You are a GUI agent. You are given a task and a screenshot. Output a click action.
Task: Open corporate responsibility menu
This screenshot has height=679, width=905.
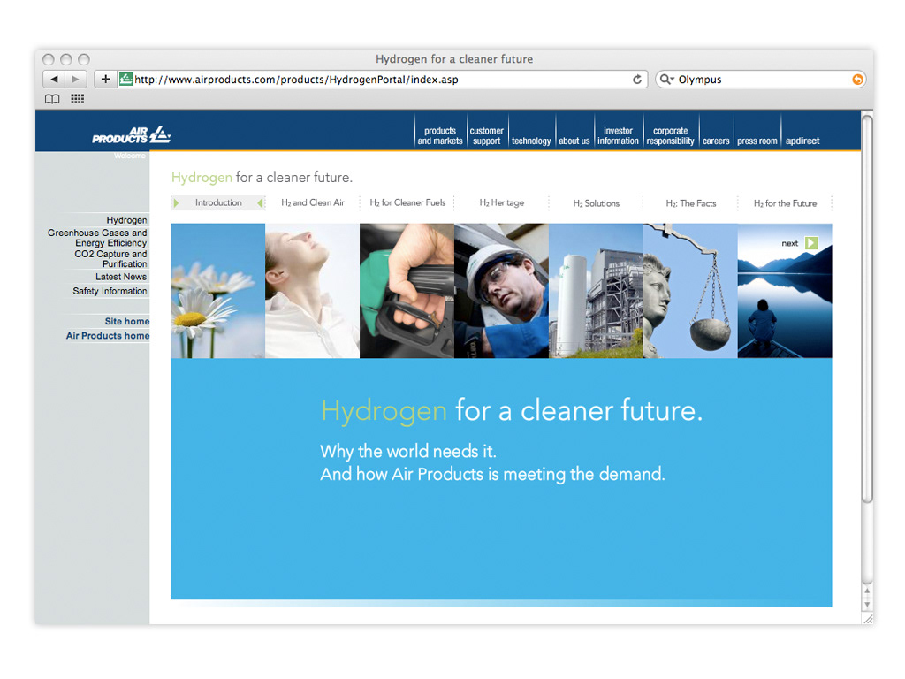pyautogui.click(x=670, y=135)
